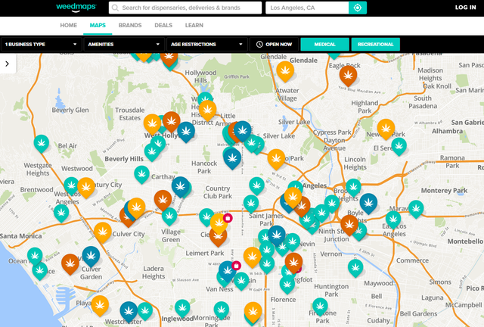The image size is (484, 327).
Task: Click the Log In link
Action: click(466, 8)
